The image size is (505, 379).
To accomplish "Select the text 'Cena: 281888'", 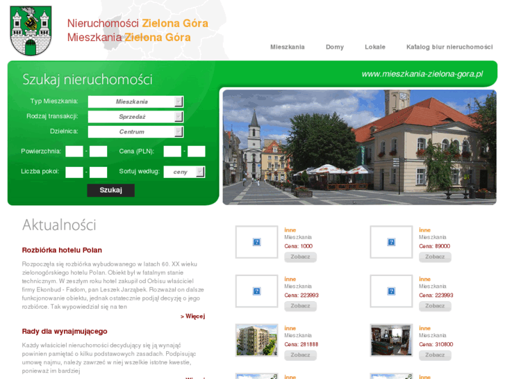I will (301, 344).
